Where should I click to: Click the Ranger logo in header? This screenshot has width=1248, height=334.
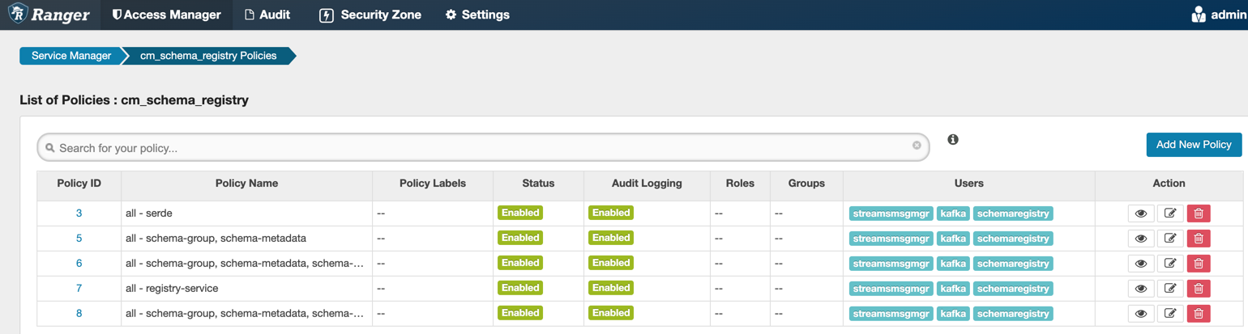(x=49, y=15)
